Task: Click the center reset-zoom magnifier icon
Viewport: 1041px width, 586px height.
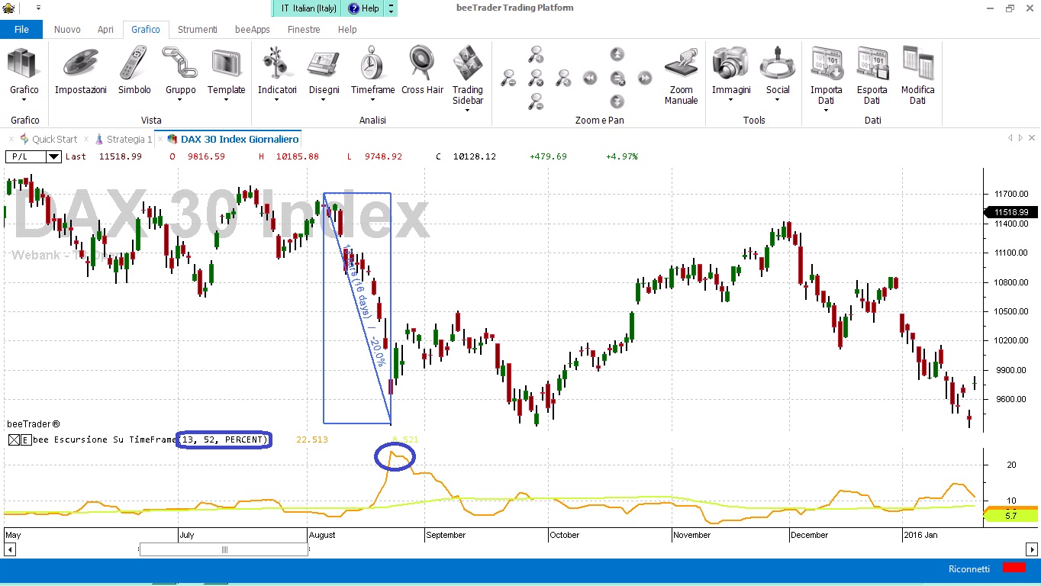Action: point(536,78)
